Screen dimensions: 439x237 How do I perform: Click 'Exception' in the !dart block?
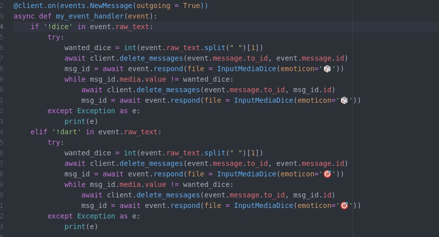tap(96, 216)
